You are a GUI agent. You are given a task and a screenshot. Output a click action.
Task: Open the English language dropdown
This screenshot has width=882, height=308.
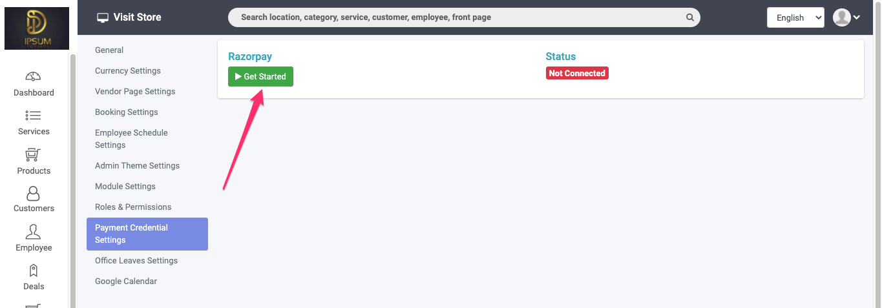pyautogui.click(x=795, y=17)
